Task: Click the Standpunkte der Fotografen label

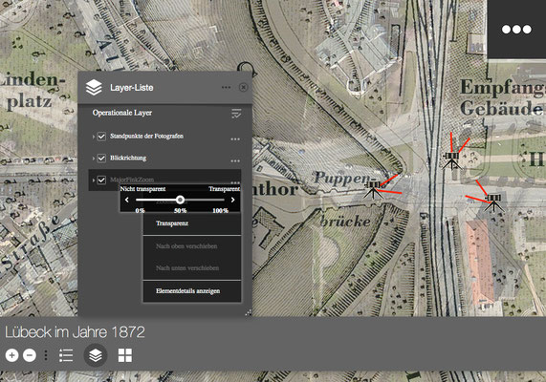Action: pos(146,136)
